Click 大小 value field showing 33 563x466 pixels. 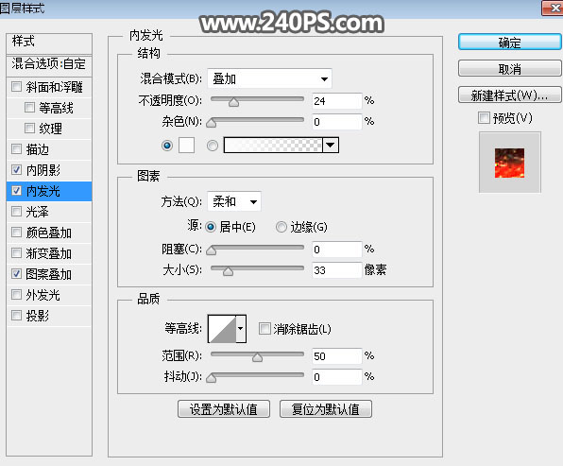coord(337,269)
